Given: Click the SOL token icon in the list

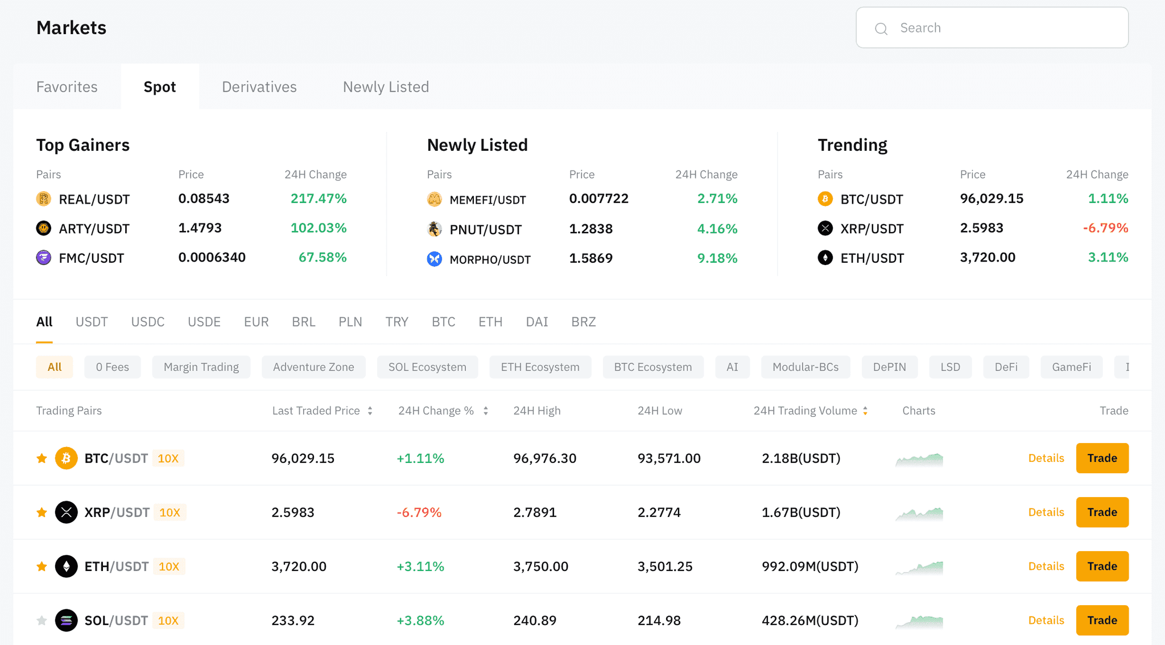Looking at the screenshot, I should tap(67, 620).
